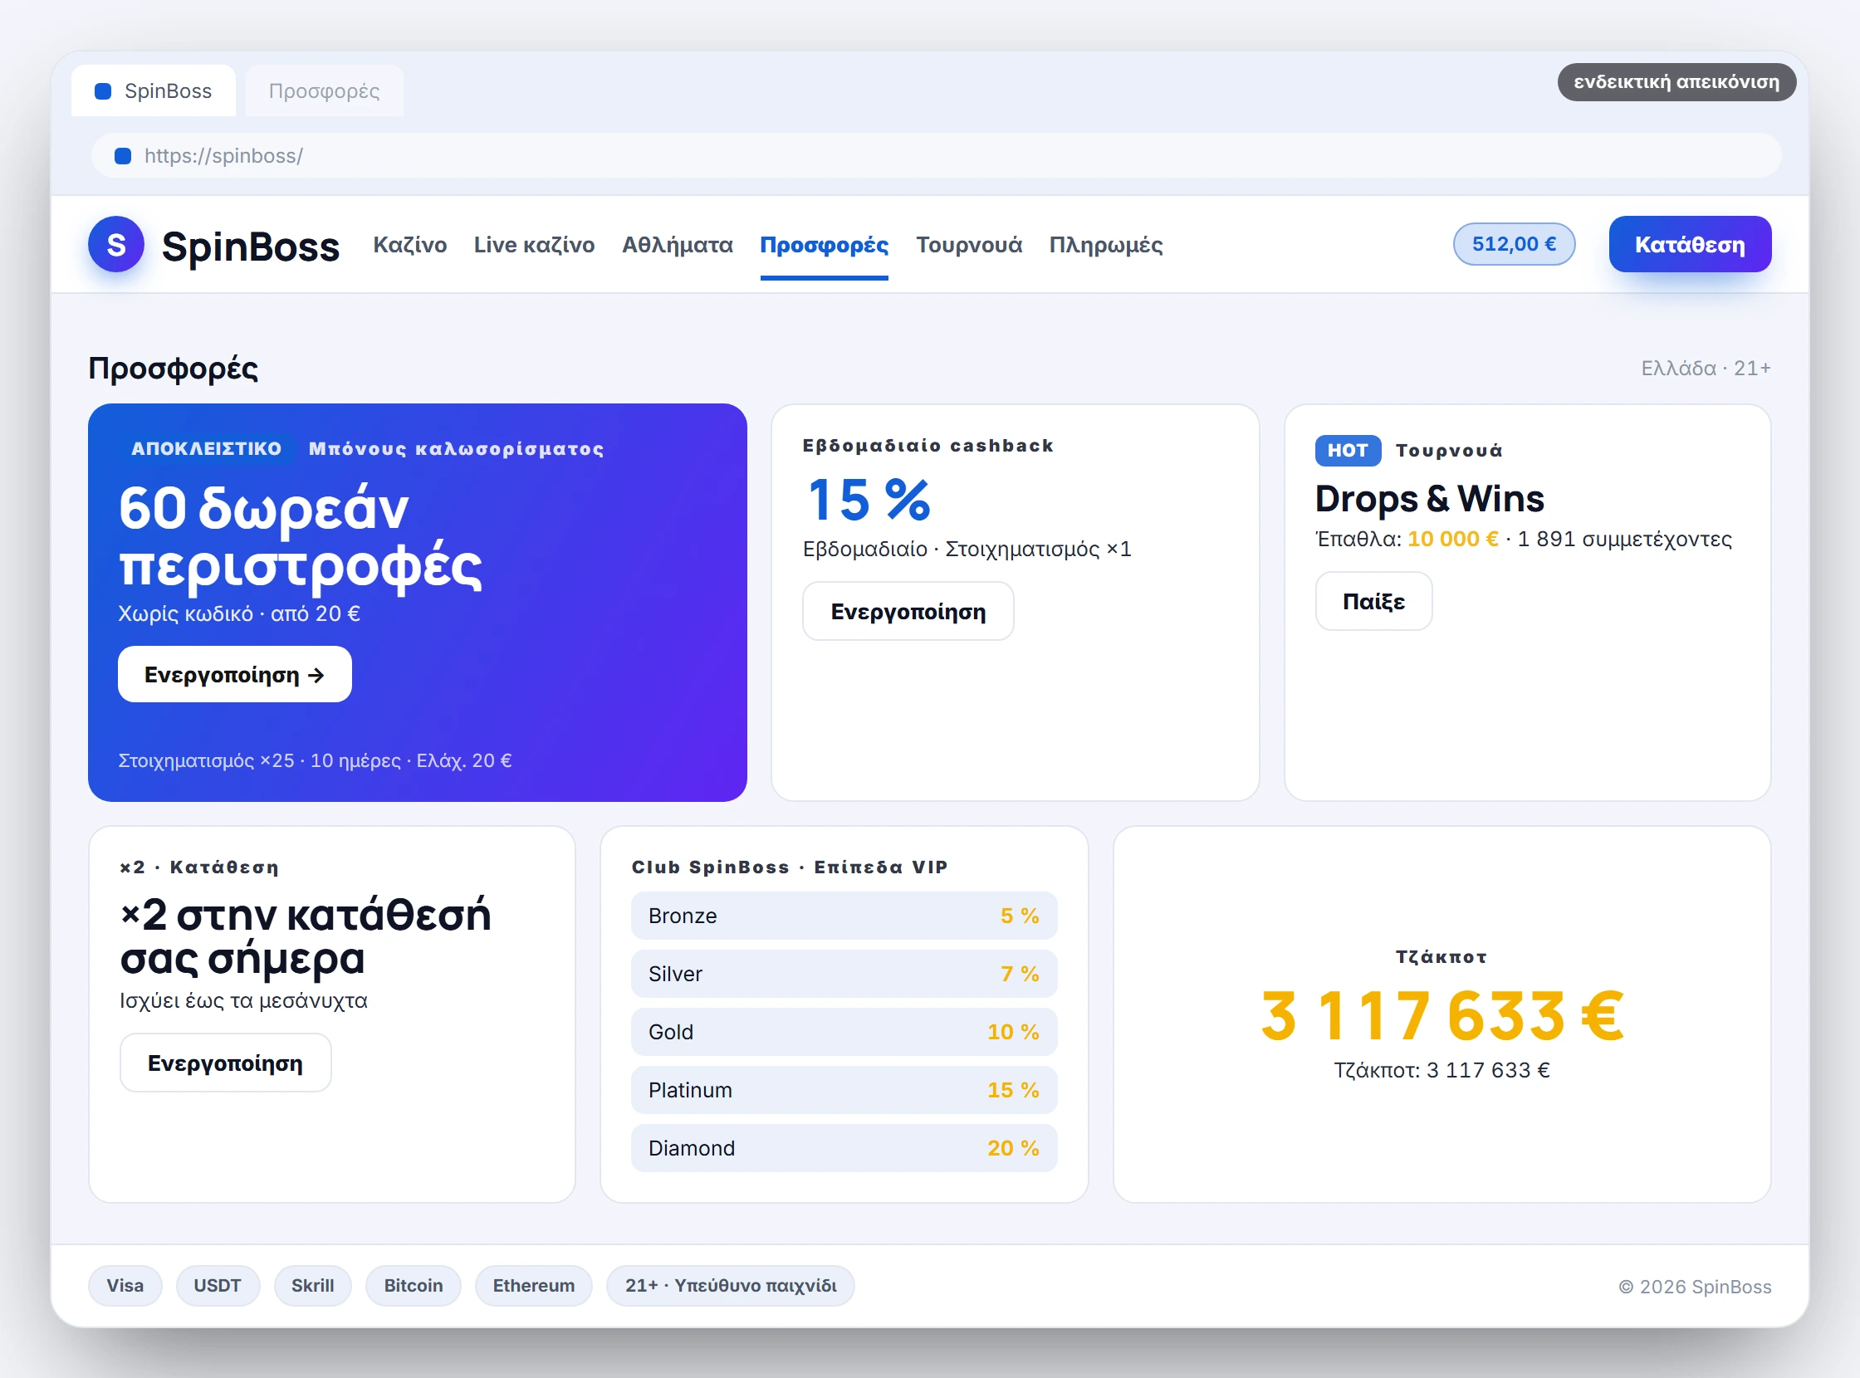Screen dimensions: 1860x1378
Task: Click the ΑΠΟΚΛΕΙΣΤΙΚΟ badge on welcome bonus
Action: click(x=206, y=449)
